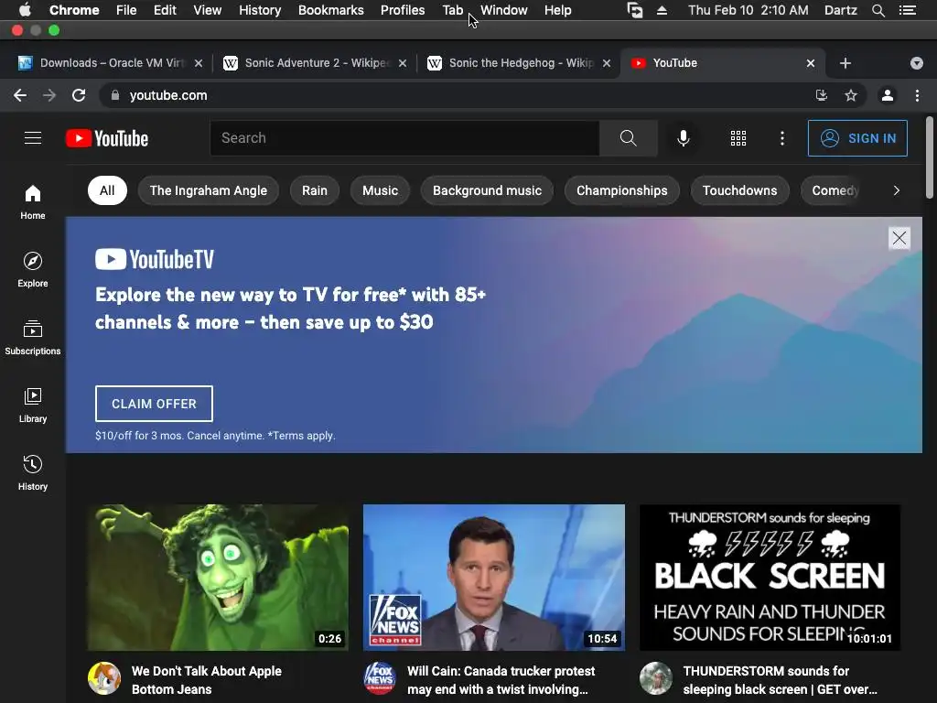Close the YouTube tab

click(811, 63)
